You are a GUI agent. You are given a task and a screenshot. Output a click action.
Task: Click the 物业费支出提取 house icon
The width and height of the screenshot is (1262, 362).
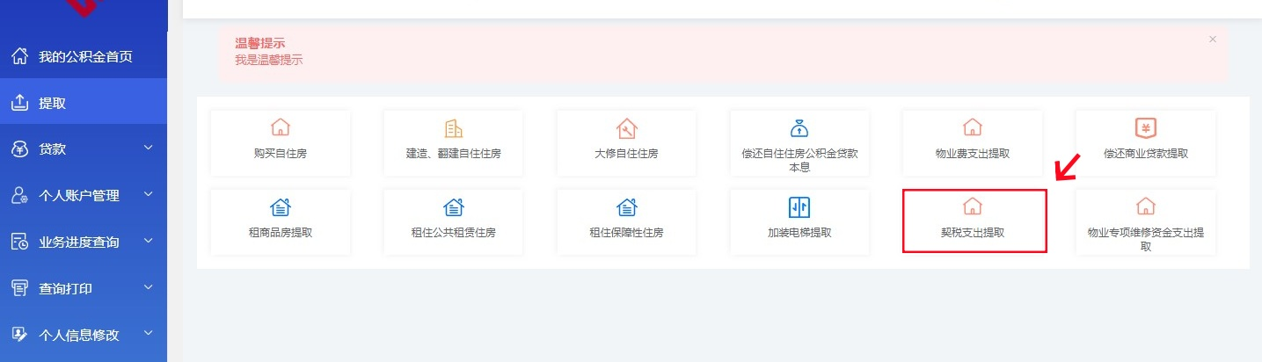coord(972,128)
